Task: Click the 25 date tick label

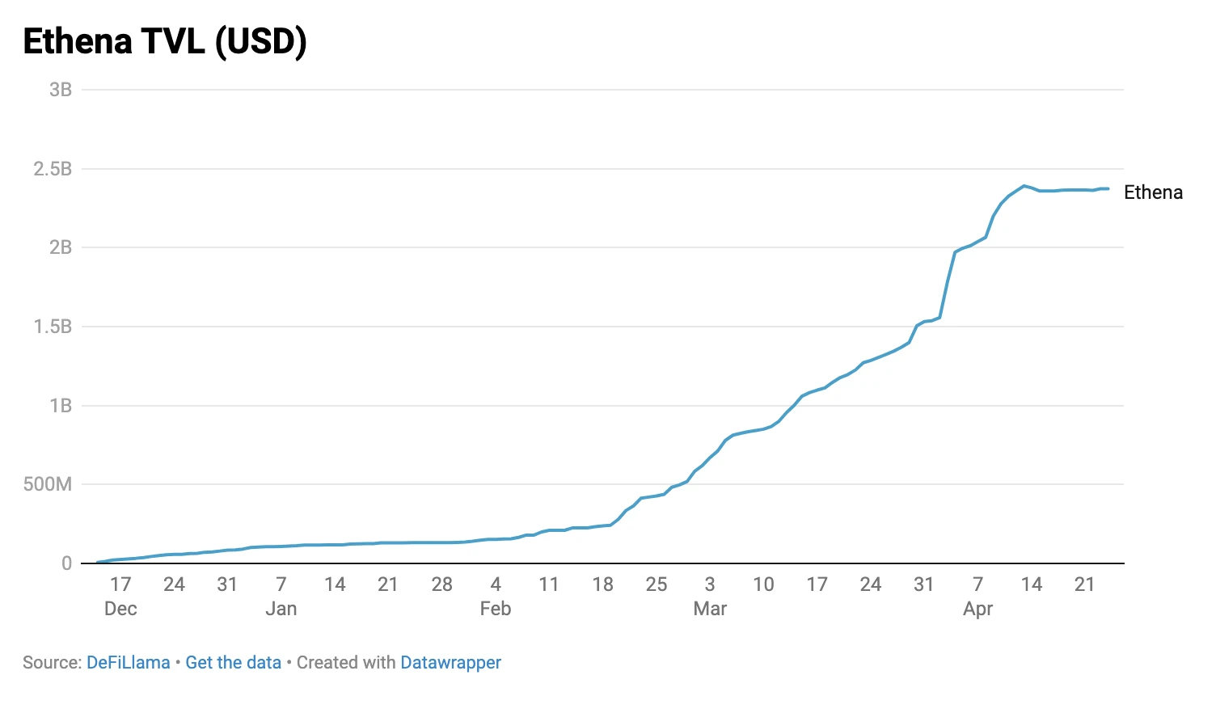Action: [x=657, y=584]
